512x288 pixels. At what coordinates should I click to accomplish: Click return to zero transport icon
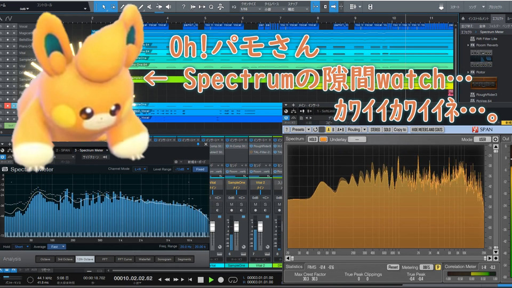[190, 279]
